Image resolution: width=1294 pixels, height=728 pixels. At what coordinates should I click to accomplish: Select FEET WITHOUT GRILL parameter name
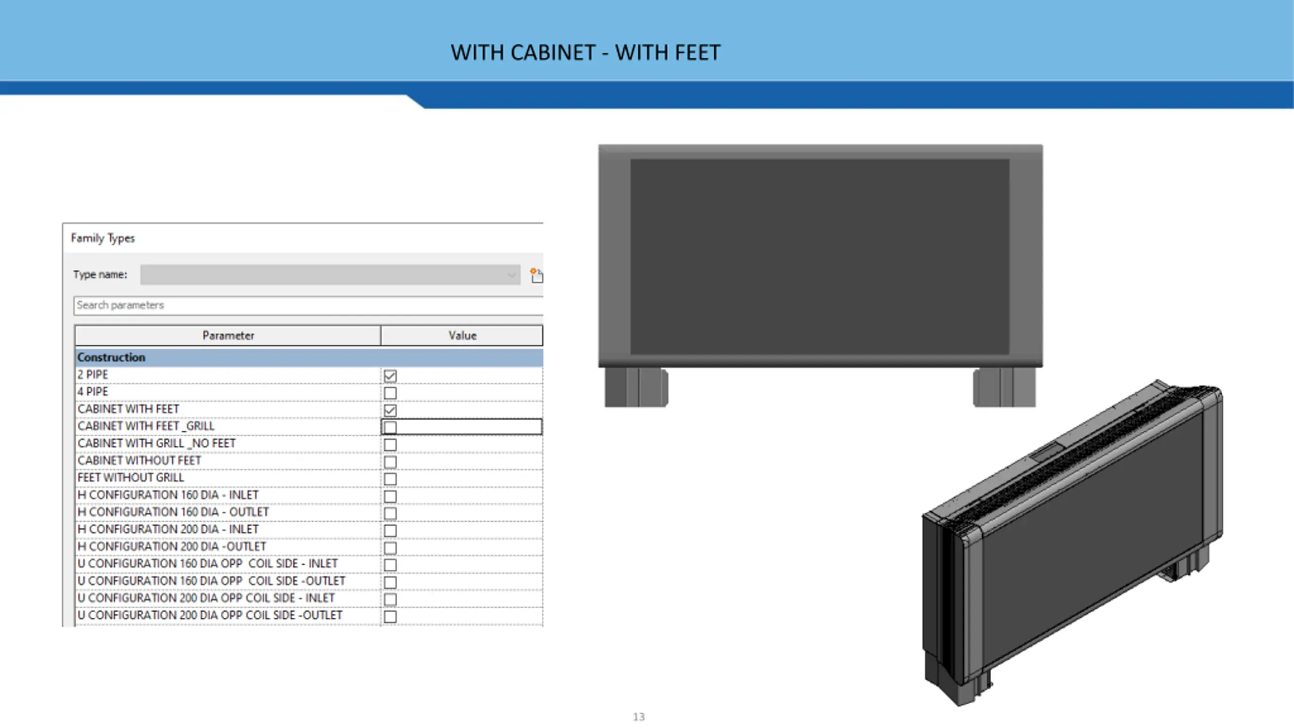click(130, 478)
